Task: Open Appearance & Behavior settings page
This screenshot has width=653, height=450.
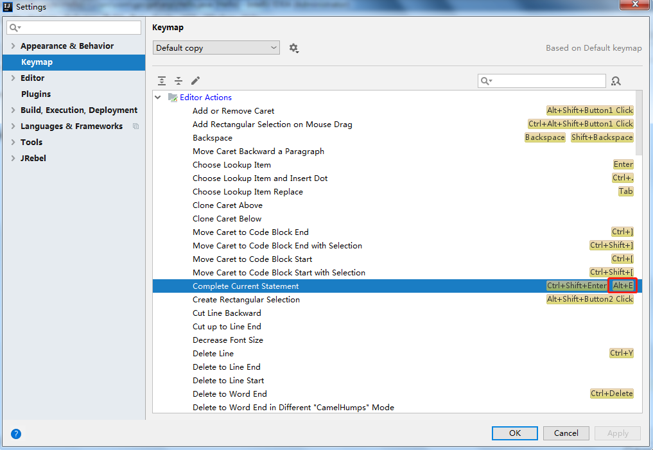Action: pos(67,46)
